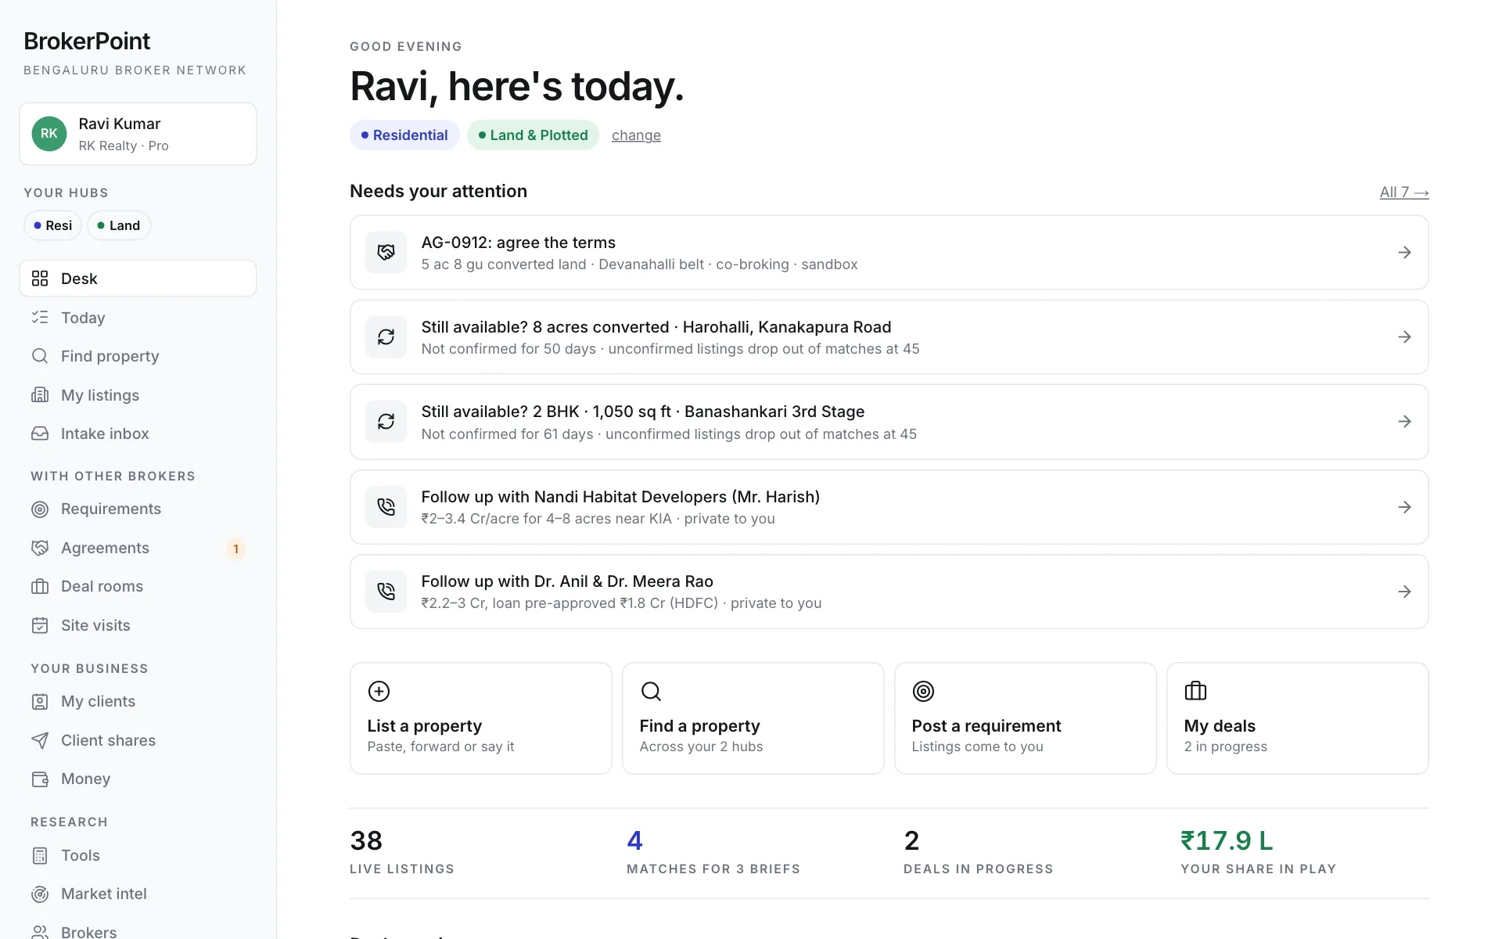This screenshot has width=1502, height=939.
Task: Click the Tools calculator icon in sidebar
Action: coord(40,855)
